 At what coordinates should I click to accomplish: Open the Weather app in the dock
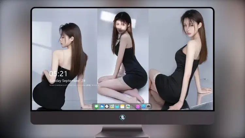pyautogui.click(x=102, y=107)
